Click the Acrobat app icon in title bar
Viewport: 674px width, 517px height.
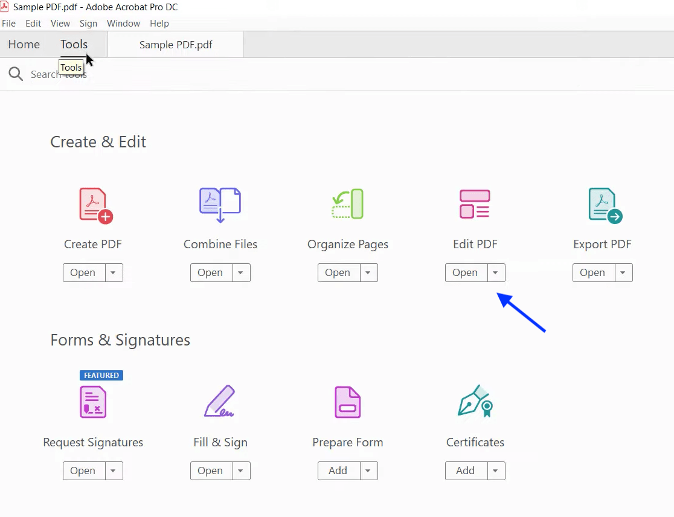pyautogui.click(x=5, y=7)
